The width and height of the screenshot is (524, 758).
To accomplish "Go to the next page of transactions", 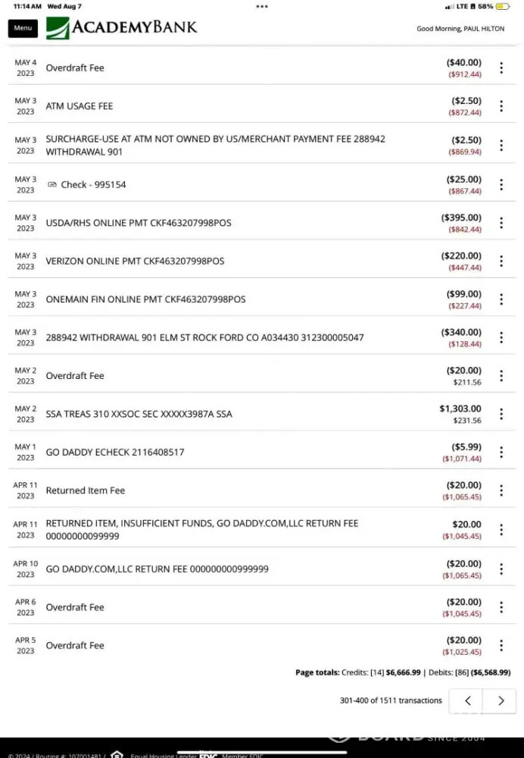I will coord(501,700).
